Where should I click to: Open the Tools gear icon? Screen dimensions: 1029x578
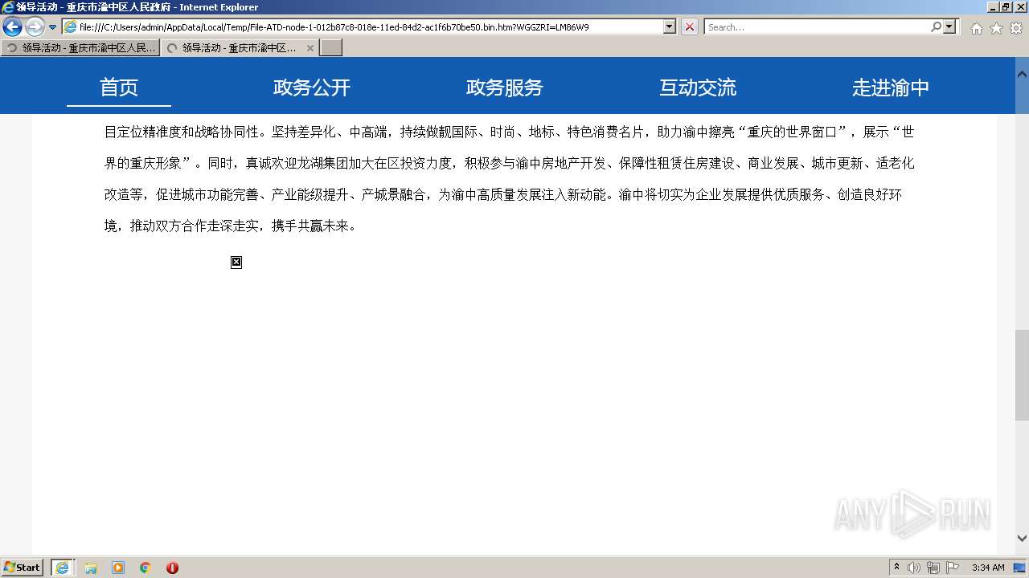pyautogui.click(x=1016, y=28)
